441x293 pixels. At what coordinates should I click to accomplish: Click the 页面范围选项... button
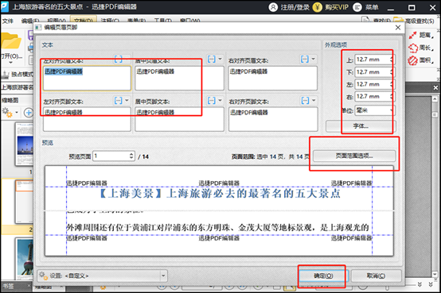pos(354,156)
